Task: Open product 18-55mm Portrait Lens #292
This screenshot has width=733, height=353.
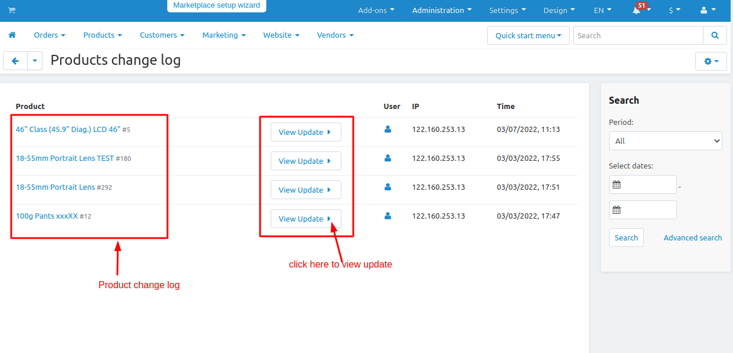Action: 55,187
